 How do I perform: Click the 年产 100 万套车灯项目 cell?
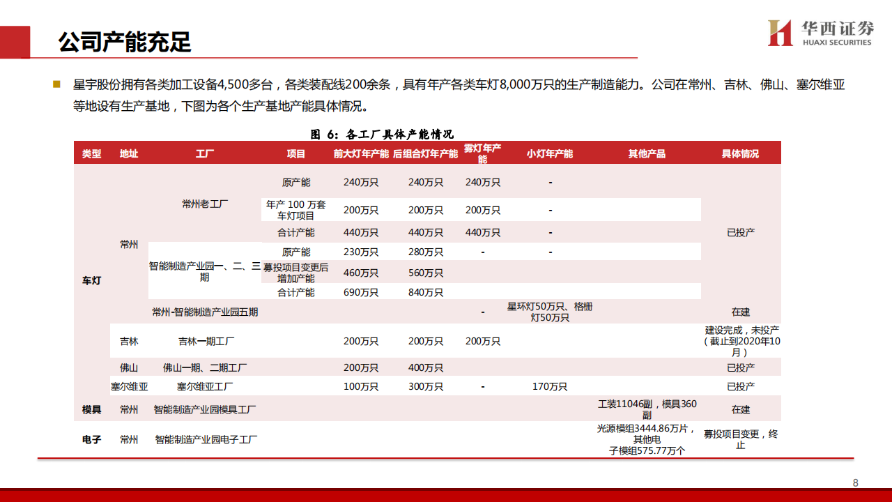[296, 211]
